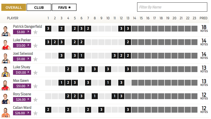Click Max Gawn's player avatar

click(x=5, y=85)
